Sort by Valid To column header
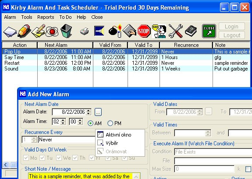 click(143, 45)
